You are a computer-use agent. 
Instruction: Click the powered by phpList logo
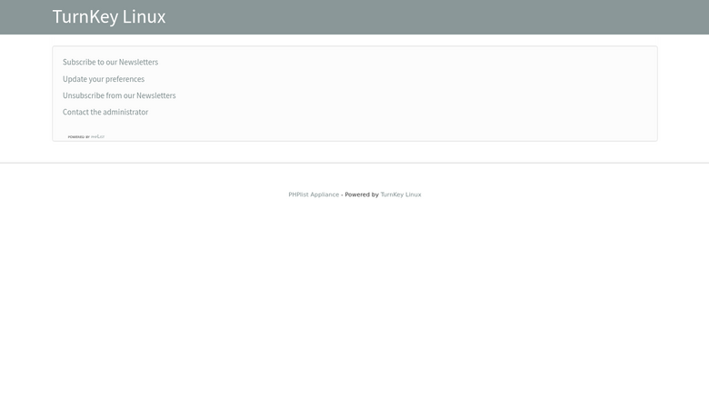86,136
